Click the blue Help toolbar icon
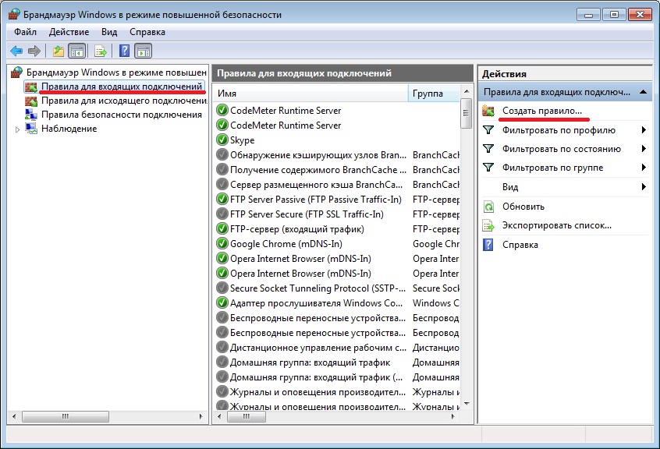This screenshot has height=449, width=660. (125, 51)
